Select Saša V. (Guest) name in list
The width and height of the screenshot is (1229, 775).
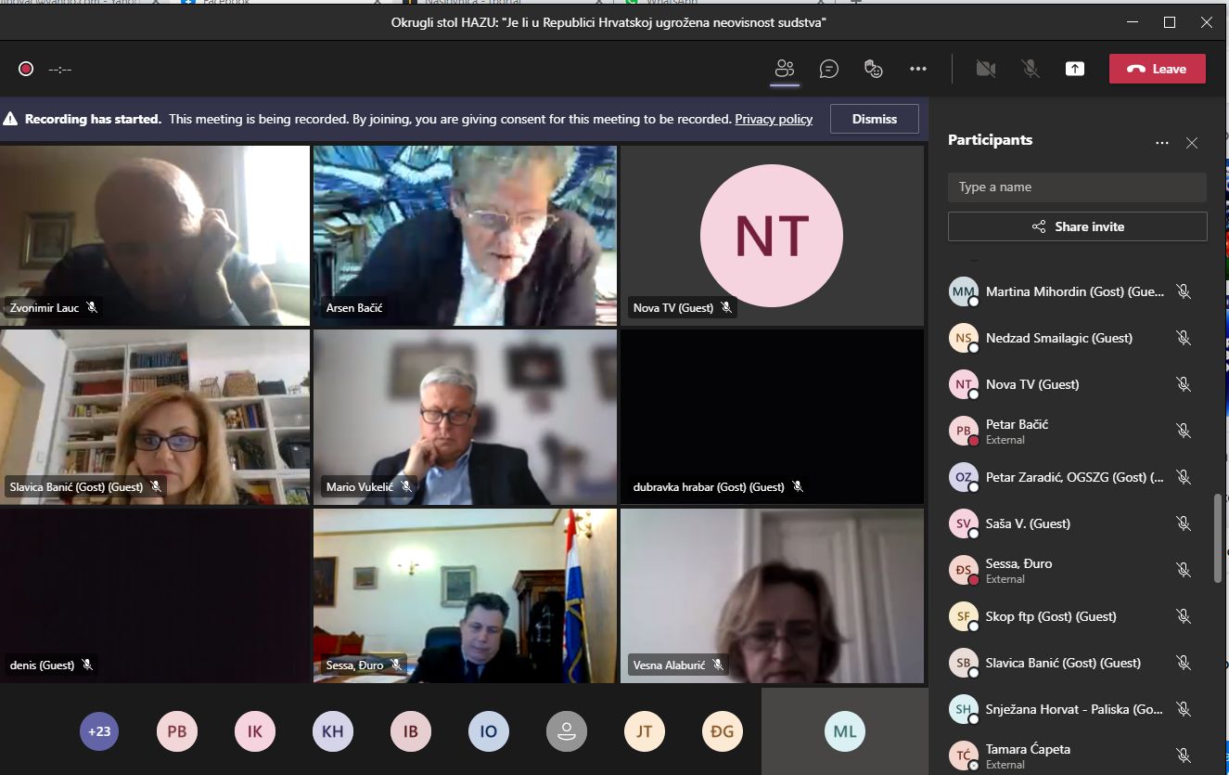point(1029,523)
